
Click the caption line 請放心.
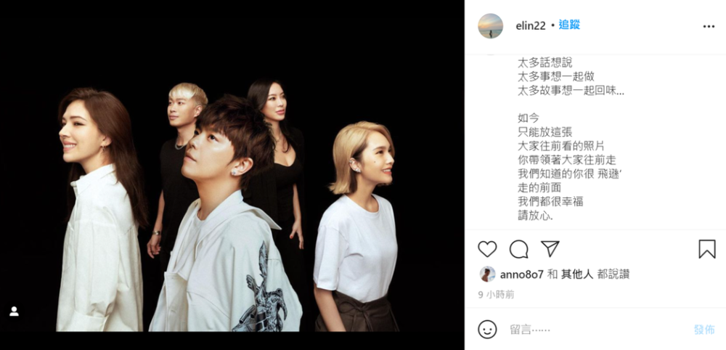click(536, 215)
